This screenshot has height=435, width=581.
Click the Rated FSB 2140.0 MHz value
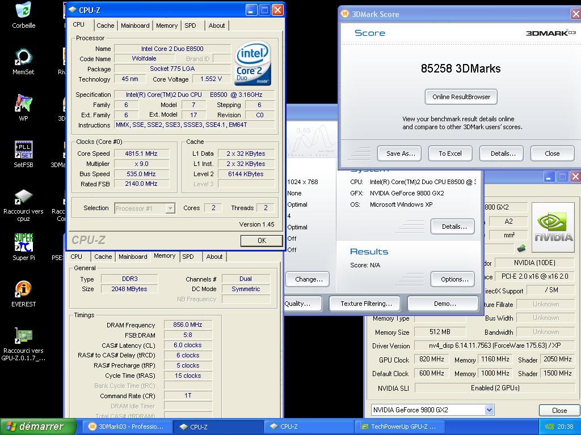141,184
